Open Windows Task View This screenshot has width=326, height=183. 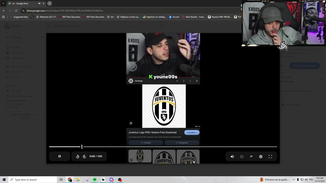pyautogui.click(x=61, y=180)
